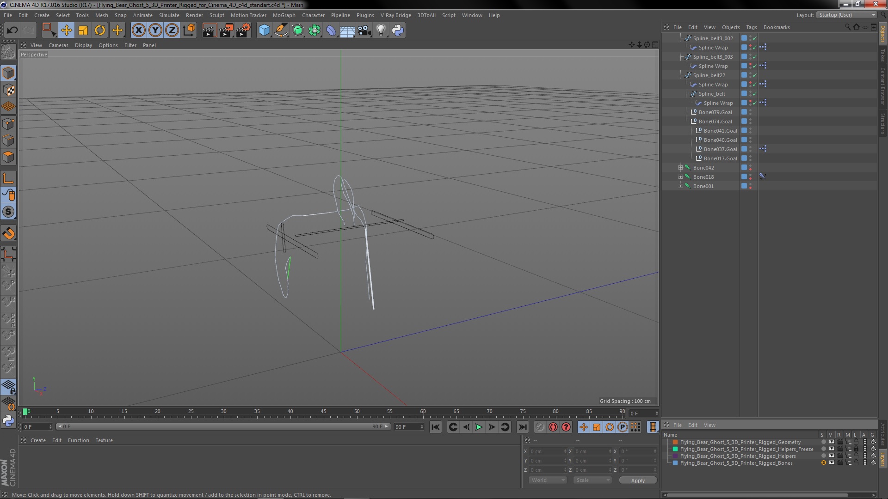Toggle Parameter keyframe recording P icon
The height and width of the screenshot is (499, 888).
[x=623, y=427]
